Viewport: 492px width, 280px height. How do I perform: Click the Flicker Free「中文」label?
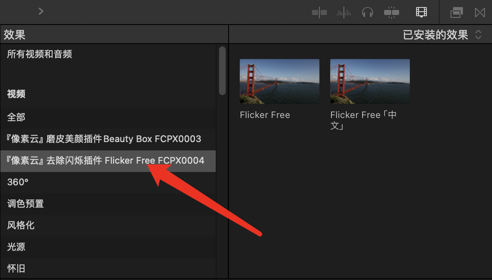(364, 120)
